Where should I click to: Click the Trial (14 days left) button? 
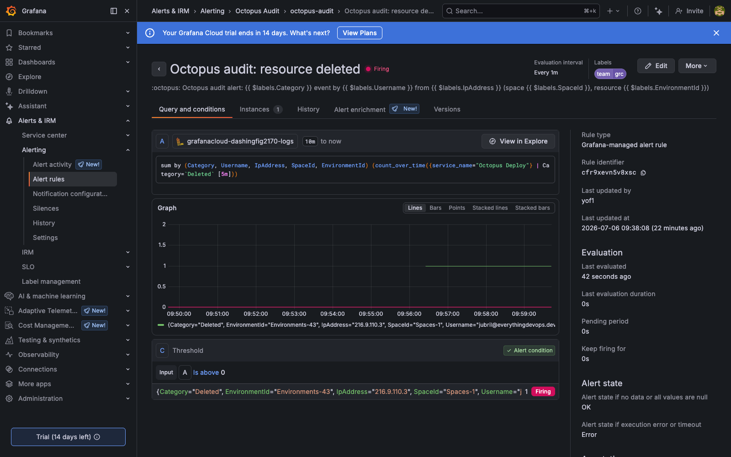(68, 437)
